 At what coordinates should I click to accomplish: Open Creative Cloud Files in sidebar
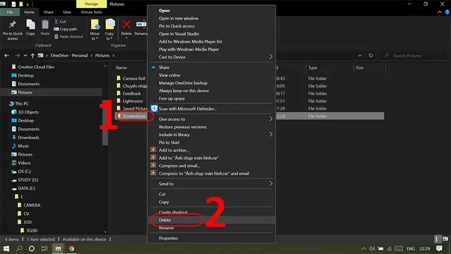tap(36, 67)
